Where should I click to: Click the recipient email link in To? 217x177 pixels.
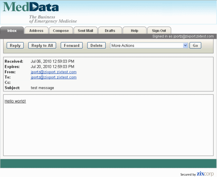tap(53, 77)
